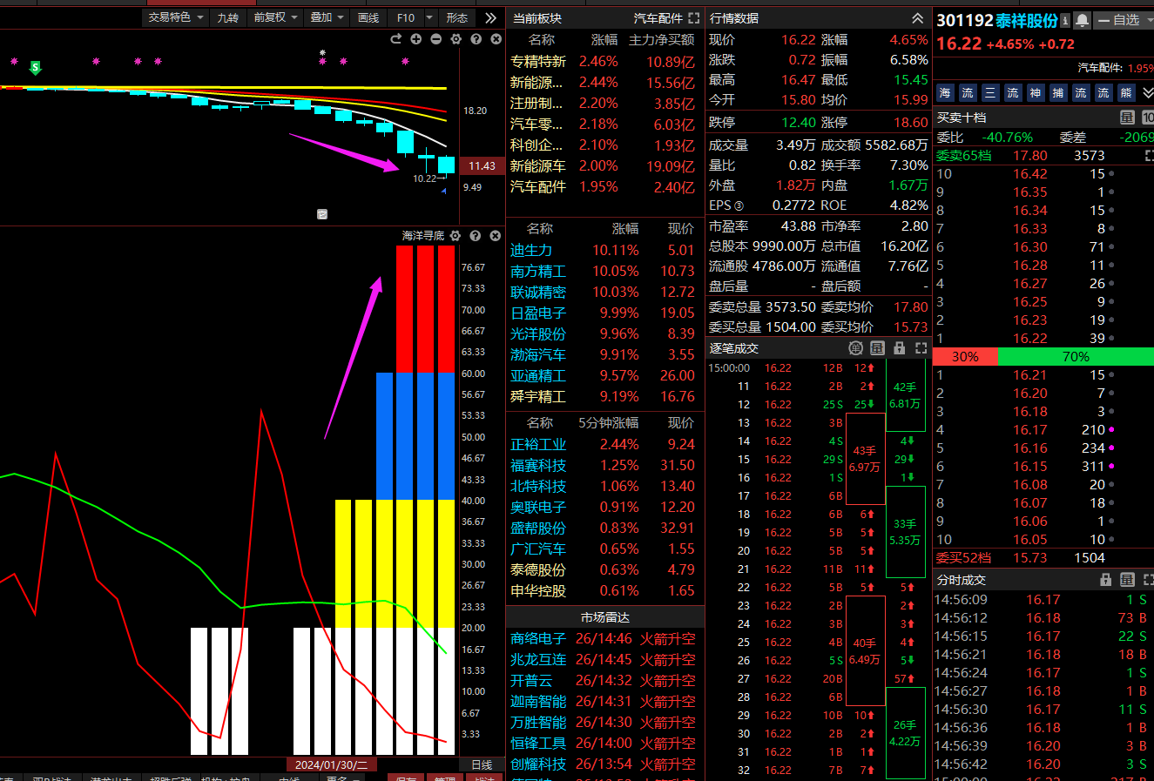Open help for the K-line chart panel

(476, 39)
